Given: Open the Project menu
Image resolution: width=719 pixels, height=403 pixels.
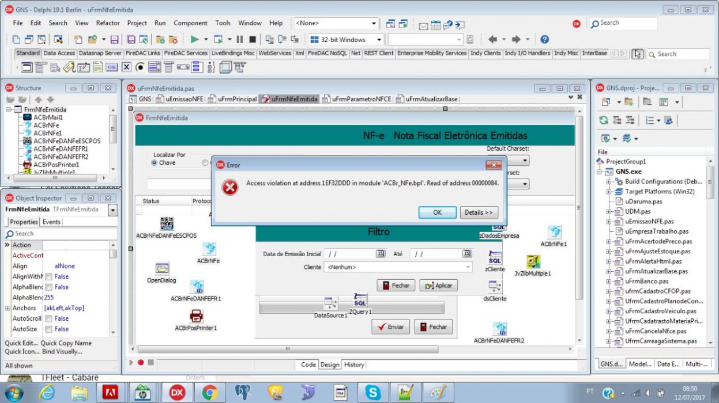Looking at the screenshot, I should (x=137, y=23).
